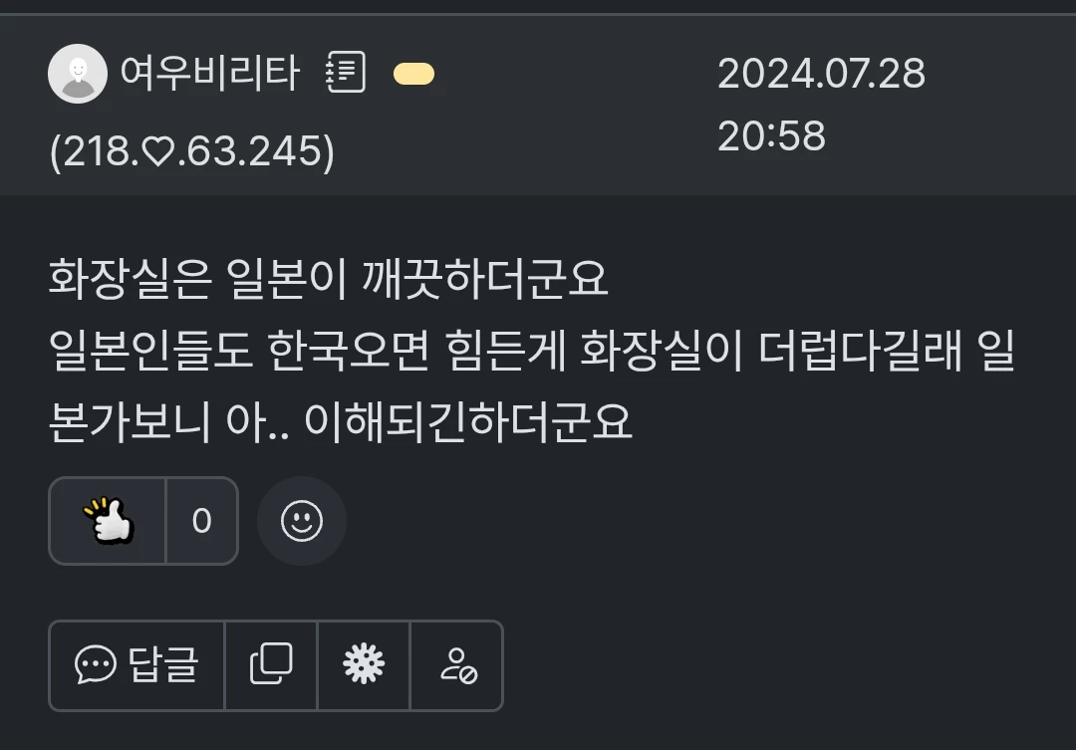Reply using the 답글 button
Image resolution: width=1076 pixels, height=750 pixels.
136,665
